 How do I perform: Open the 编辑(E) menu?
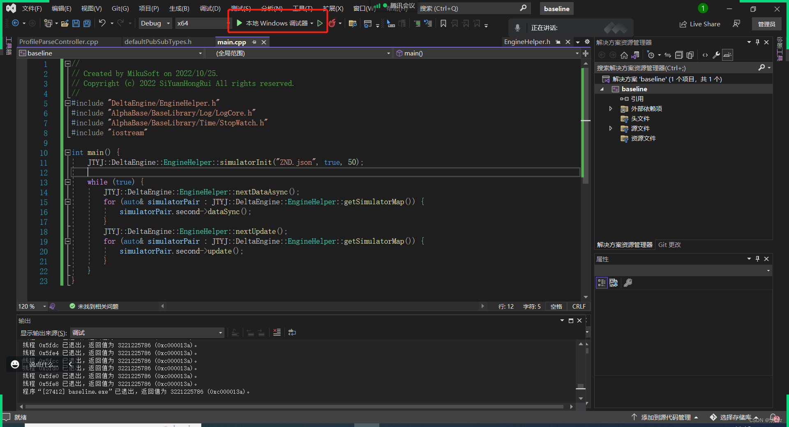pos(61,8)
